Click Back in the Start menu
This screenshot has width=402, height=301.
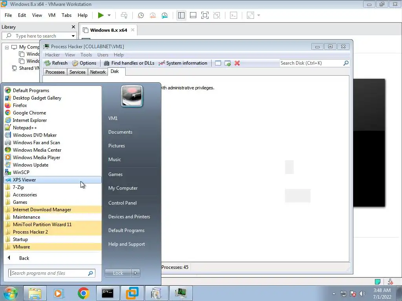point(53,258)
